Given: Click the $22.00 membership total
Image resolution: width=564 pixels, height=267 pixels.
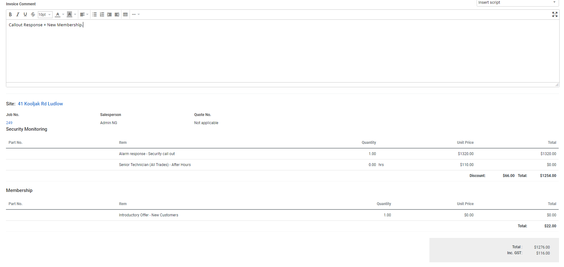Looking at the screenshot, I should click(550, 226).
